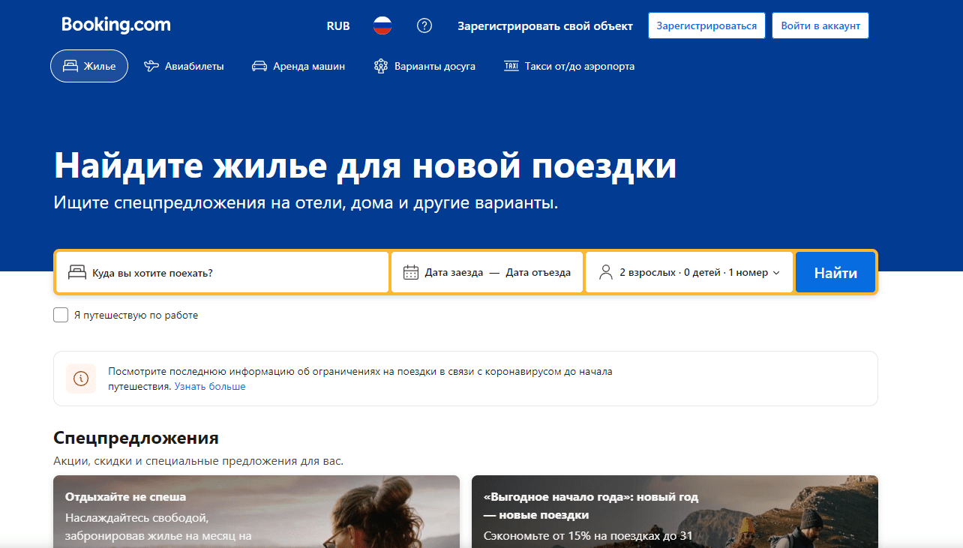Open the Аренда машин tab

pos(298,66)
